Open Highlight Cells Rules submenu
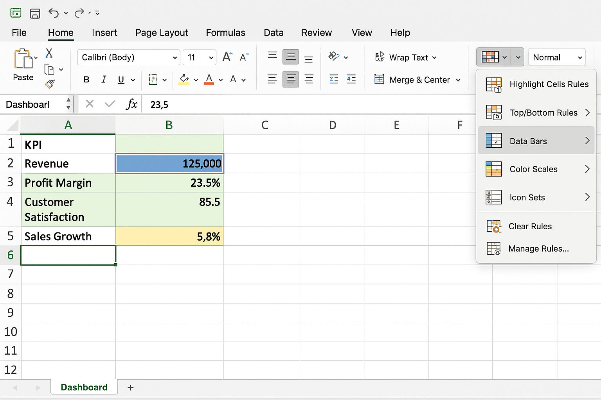The image size is (601, 400). coord(536,84)
